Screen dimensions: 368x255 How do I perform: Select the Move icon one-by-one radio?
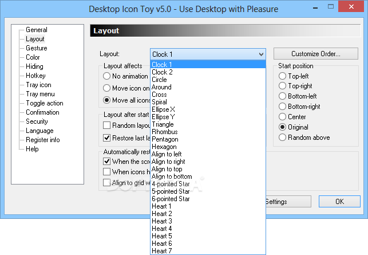(107, 88)
